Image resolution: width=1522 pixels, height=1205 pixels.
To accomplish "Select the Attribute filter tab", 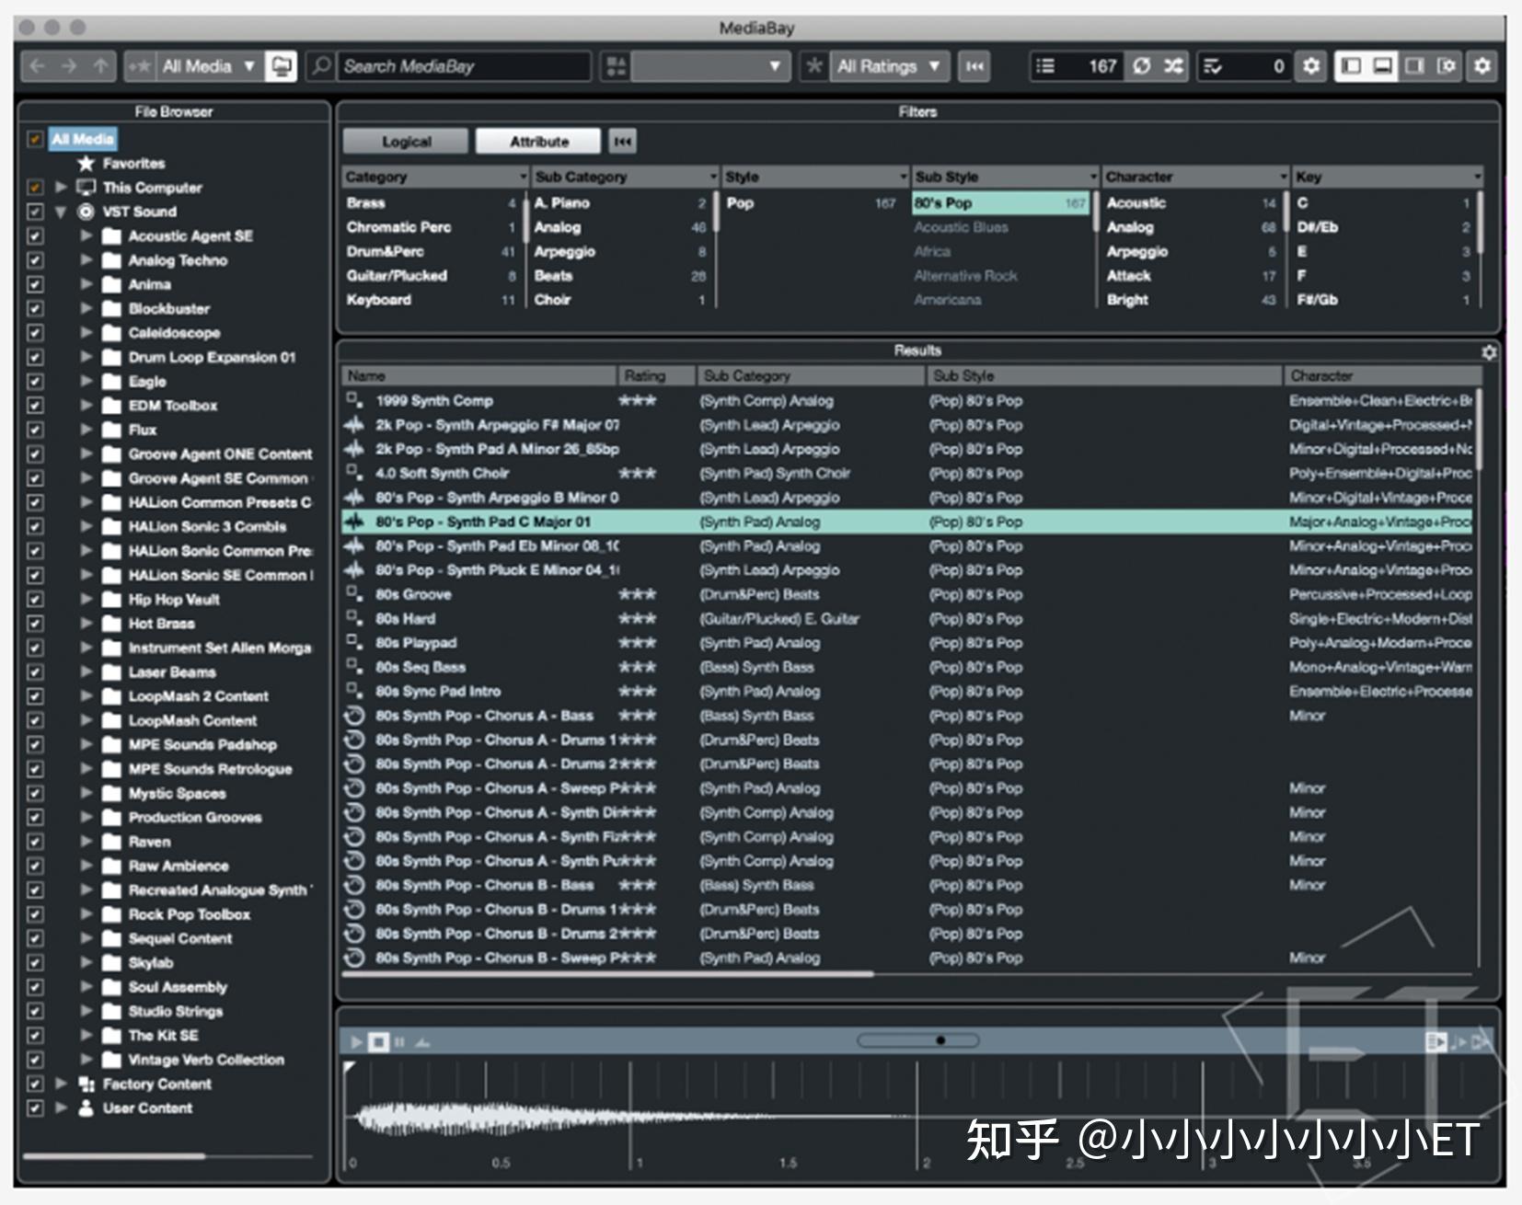I will pos(539,141).
